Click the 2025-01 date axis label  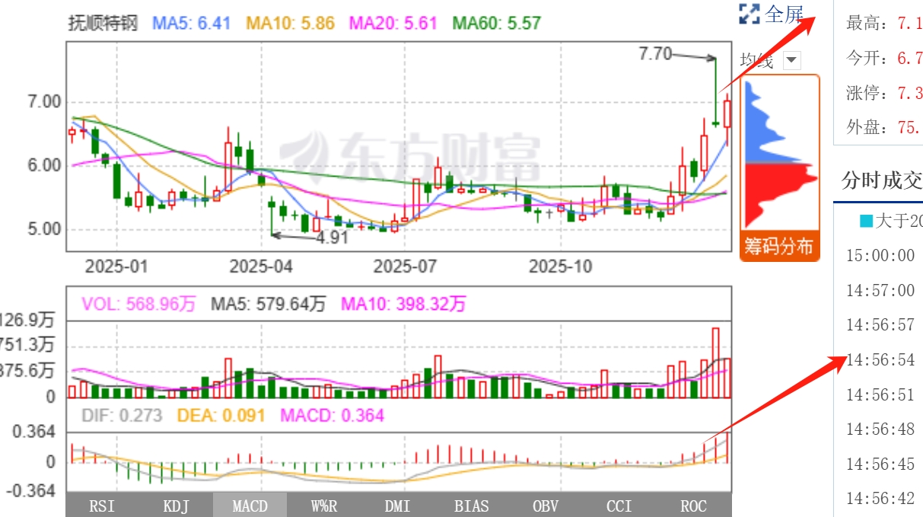pyautogui.click(x=116, y=266)
